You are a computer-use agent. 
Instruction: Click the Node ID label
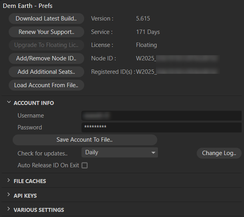coord(103,58)
